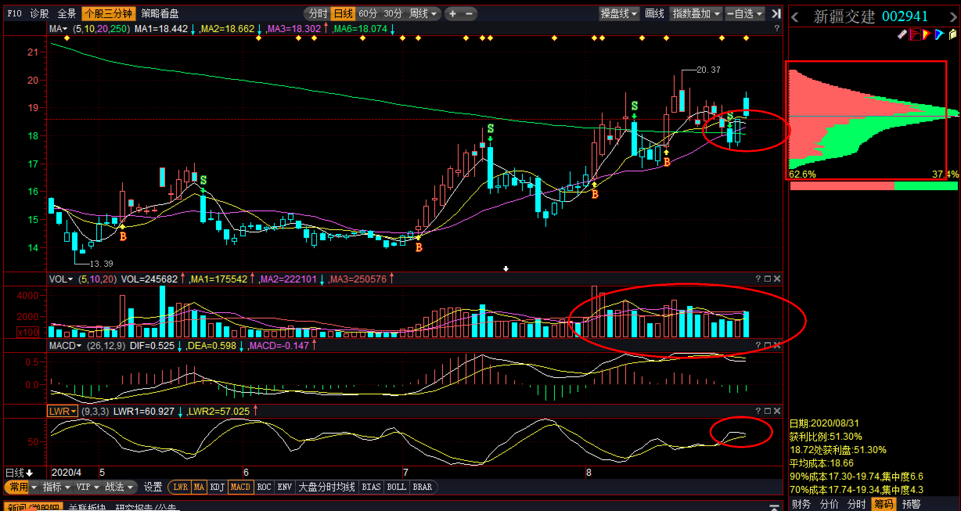Open the yellow notebook icon in chip panel
The image size is (961, 511).
coord(953,34)
